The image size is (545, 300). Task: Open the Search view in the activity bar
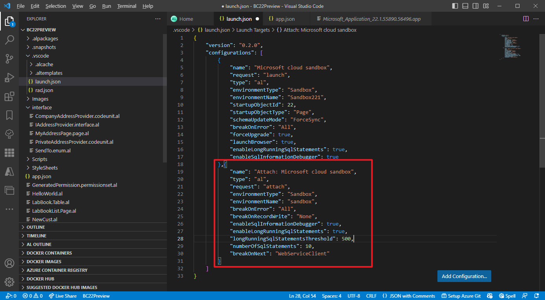(x=9, y=40)
